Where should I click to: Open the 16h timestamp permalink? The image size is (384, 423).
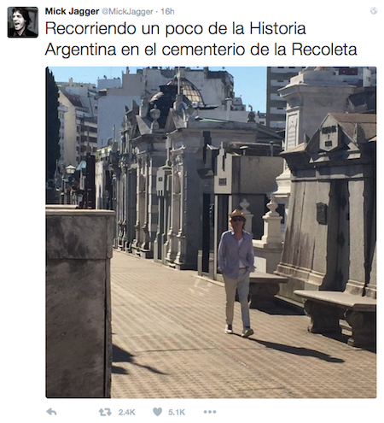pyautogui.click(x=167, y=12)
